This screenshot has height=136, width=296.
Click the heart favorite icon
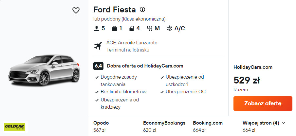point(76,10)
